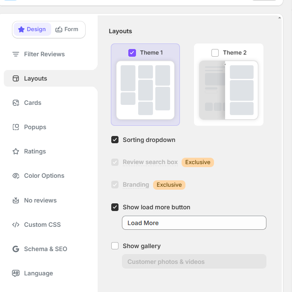Click the Language translate icon
This screenshot has width=292, height=292.
(x=16, y=273)
